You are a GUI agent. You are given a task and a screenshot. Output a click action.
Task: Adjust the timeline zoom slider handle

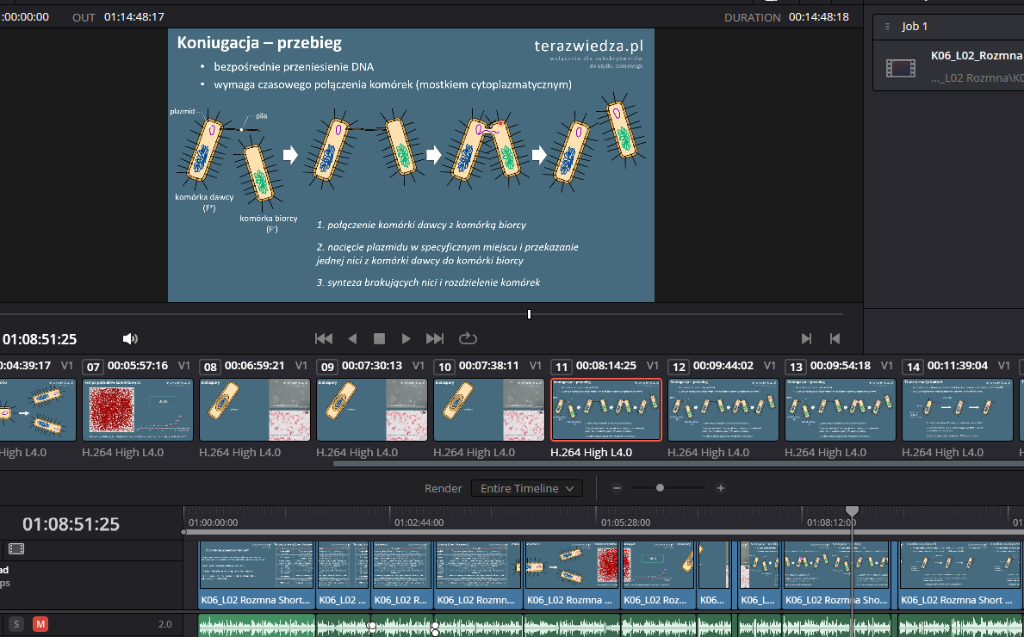[660, 488]
